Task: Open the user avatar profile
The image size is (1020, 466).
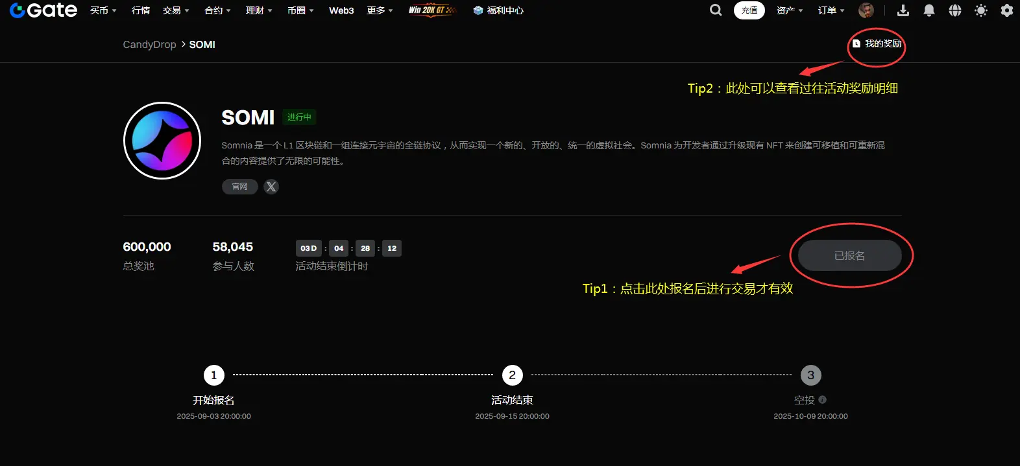Action: tap(866, 10)
